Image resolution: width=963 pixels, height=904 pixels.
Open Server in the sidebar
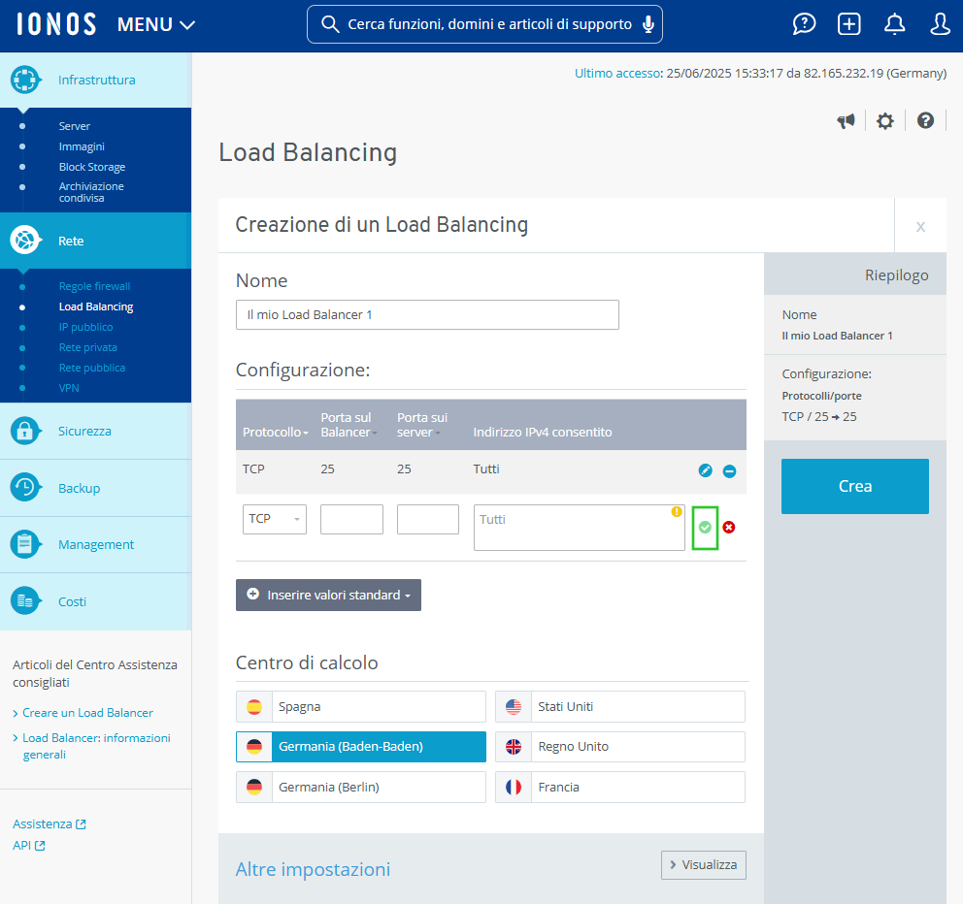click(x=75, y=126)
